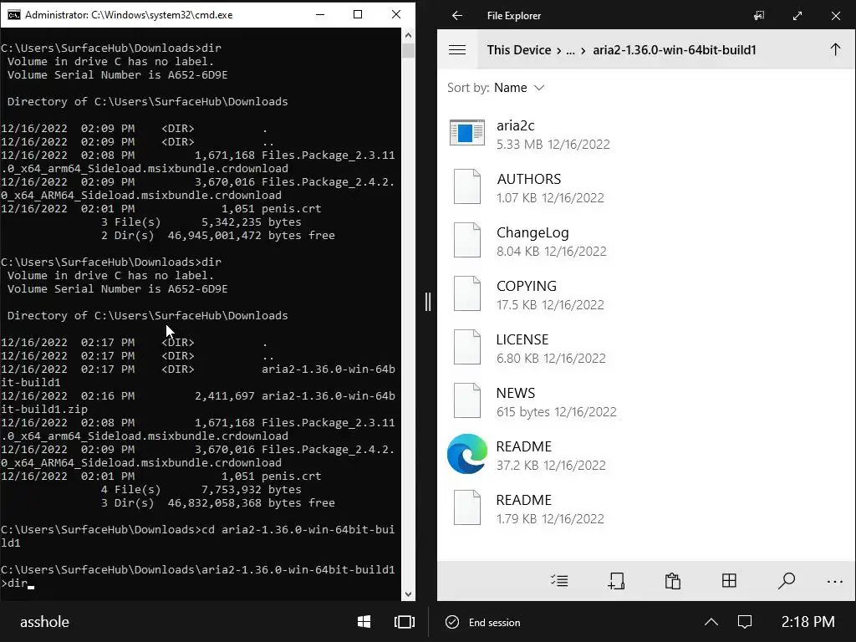Expand File Explorer with the diagonal arrows icon

(797, 15)
